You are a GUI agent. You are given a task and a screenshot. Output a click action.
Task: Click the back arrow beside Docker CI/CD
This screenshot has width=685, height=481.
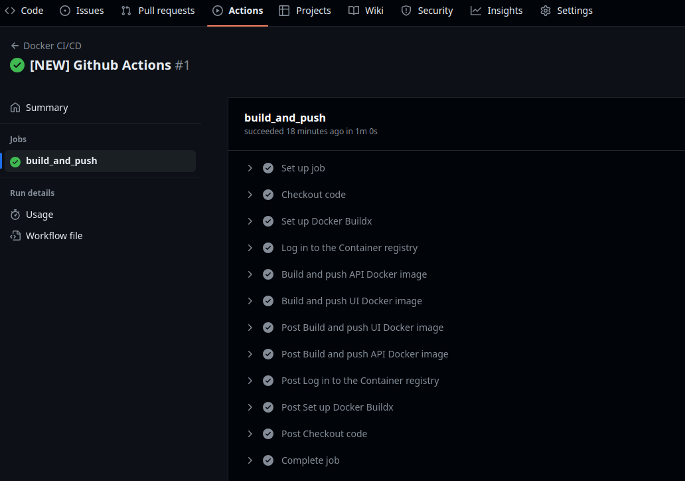[x=15, y=46]
